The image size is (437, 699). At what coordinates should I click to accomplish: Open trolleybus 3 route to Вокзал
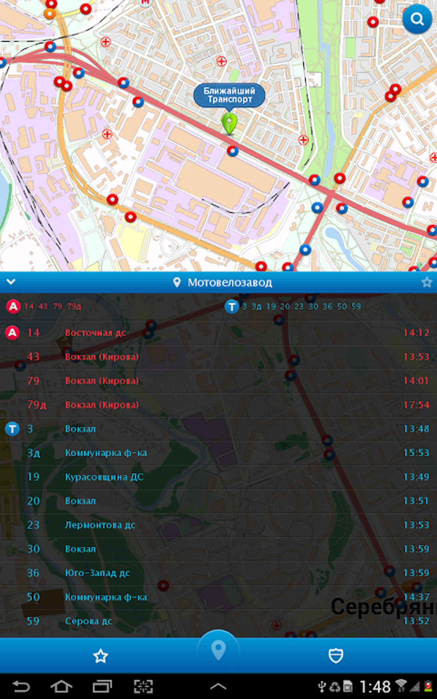pos(218,429)
